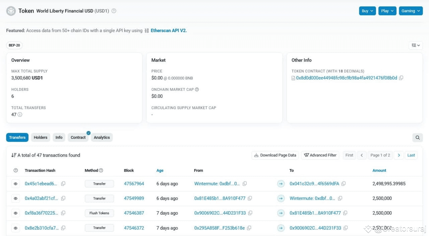The image size is (429, 236).
Task: Open token contract 0x8d0d000ee44948fc98c9b98a4fa4921476f08b0d
Action: pyautogui.click(x=347, y=78)
